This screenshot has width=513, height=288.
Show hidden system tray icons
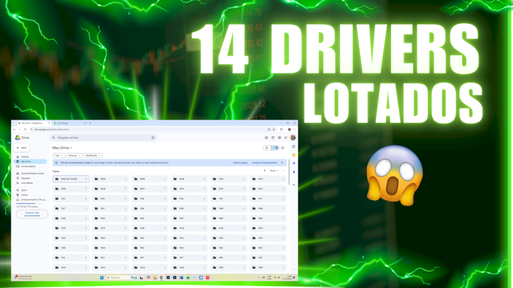[259, 278]
